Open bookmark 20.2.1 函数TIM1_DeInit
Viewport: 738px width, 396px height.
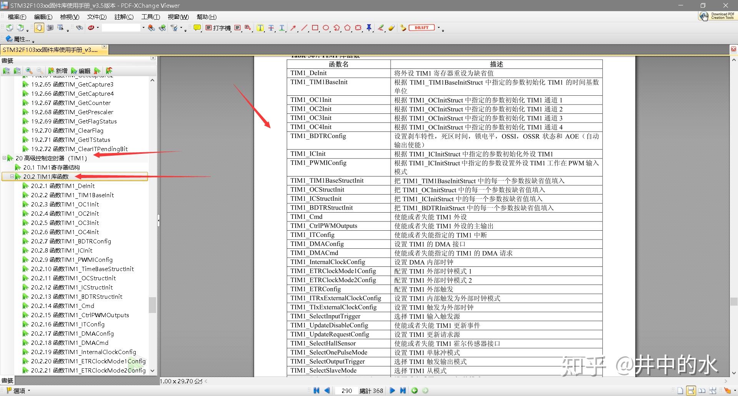(x=63, y=186)
